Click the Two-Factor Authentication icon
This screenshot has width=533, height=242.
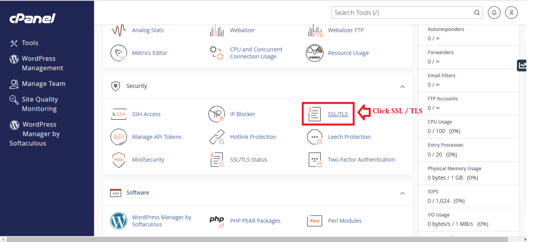coord(315,160)
